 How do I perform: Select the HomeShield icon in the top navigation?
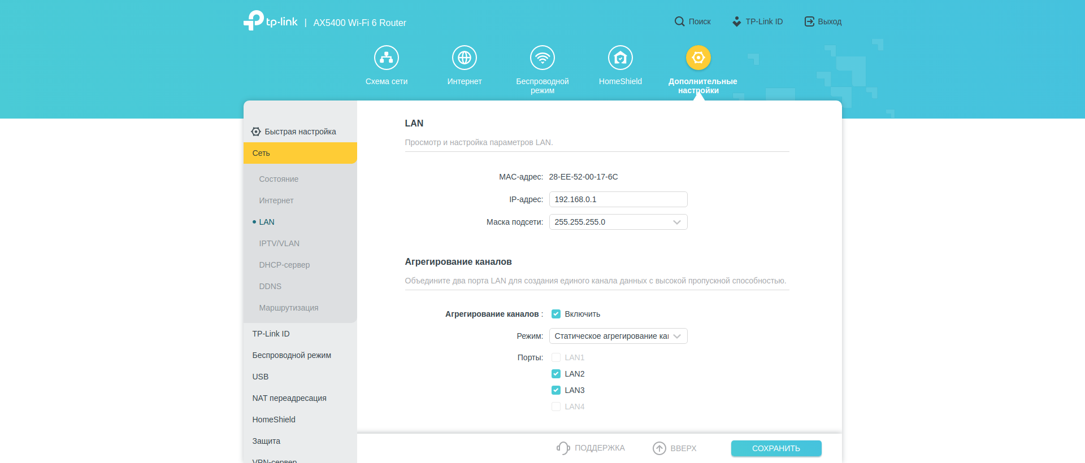click(620, 58)
